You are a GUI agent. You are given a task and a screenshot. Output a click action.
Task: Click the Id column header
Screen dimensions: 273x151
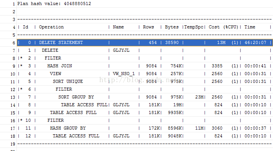click(x=25, y=27)
